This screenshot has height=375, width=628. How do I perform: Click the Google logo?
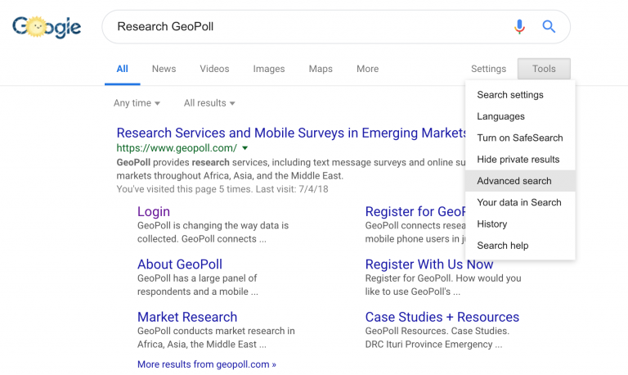point(47,27)
